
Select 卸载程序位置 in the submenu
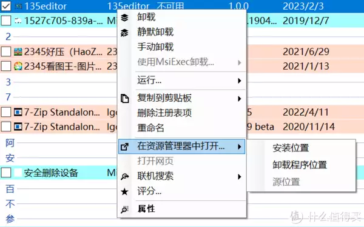pos(300,165)
